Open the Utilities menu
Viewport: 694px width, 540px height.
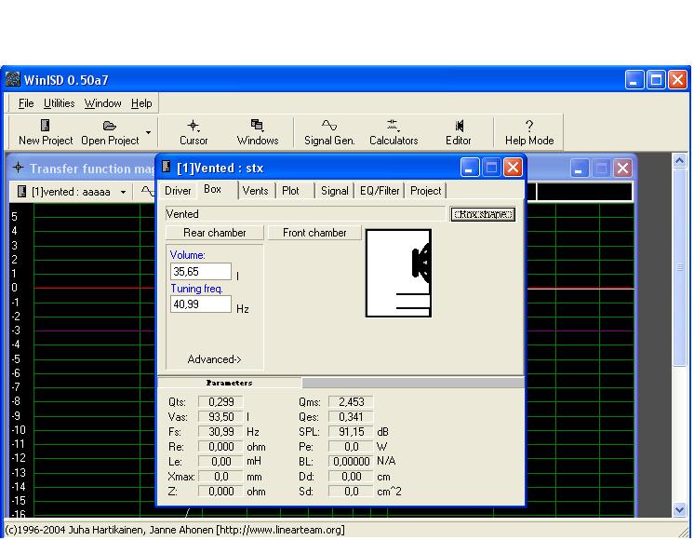60,103
